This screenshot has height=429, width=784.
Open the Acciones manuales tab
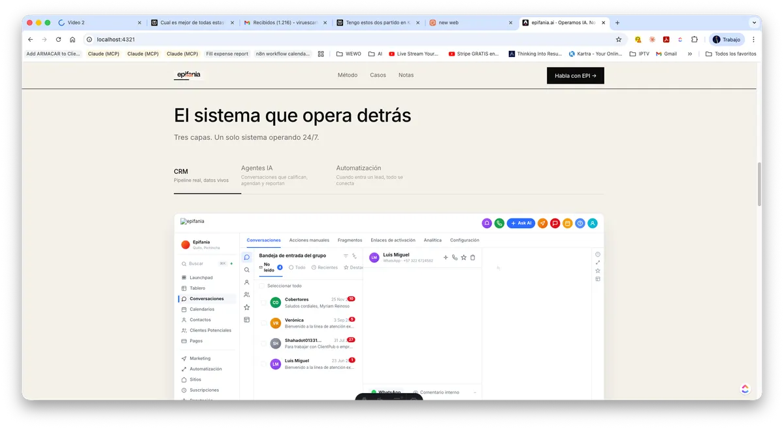click(309, 240)
